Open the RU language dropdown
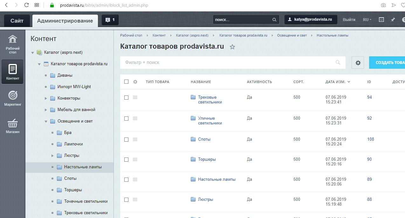 367,19
